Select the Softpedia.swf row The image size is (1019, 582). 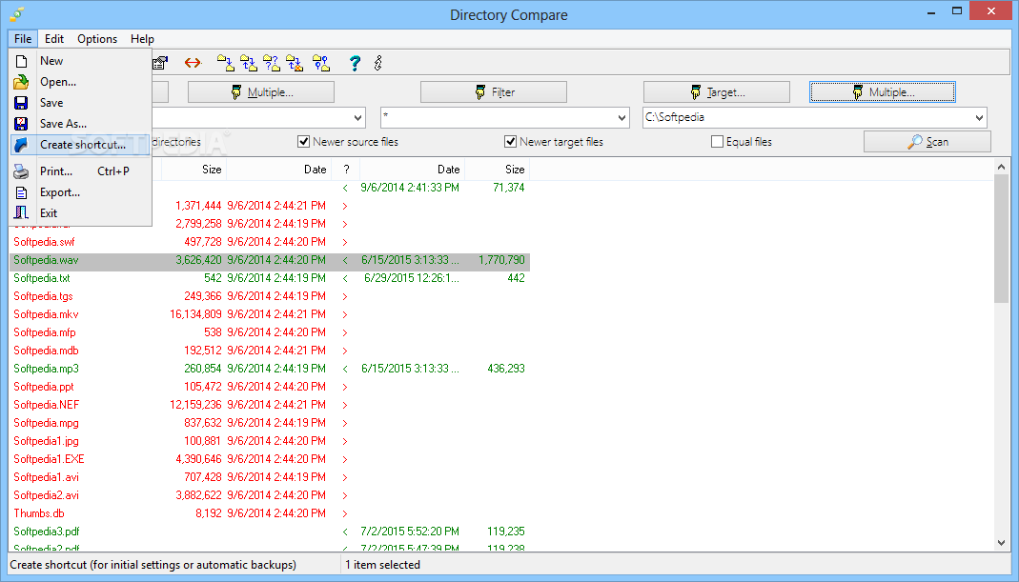[270, 242]
